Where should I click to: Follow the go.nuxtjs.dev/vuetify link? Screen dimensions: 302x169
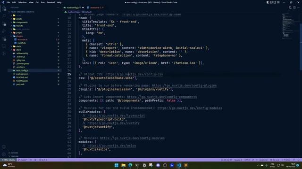coord(113,123)
